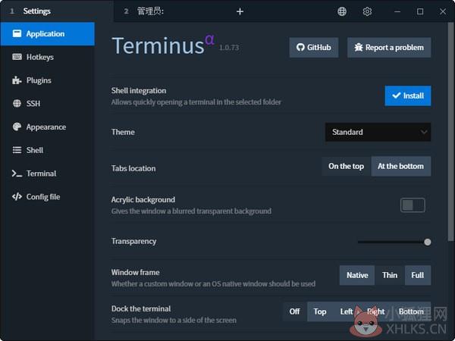Install shell integration
Viewport: 455px width, 341px height.
[x=408, y=95]
